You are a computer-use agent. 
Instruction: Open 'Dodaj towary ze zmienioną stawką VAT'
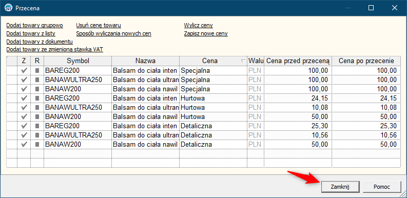(x=55, y=50)
